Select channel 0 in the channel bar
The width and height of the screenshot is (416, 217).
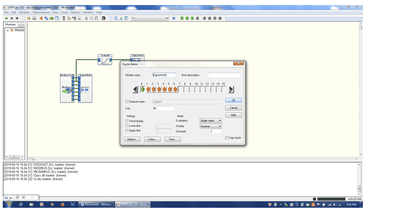pos(142,89)
